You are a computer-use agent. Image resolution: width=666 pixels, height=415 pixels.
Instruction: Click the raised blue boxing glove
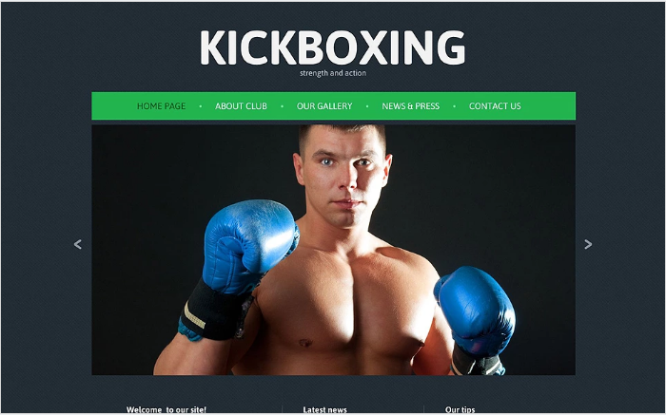pyautogui.click(x=249, y=246)
